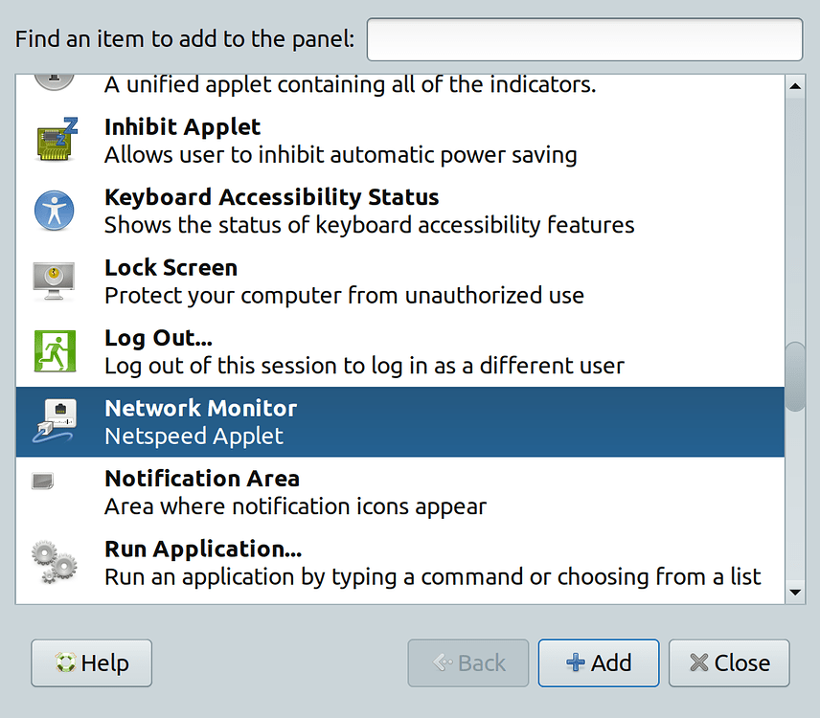820x718 pixels.
Task: Click the greyed-out Back button
Action: pyautogui.click(x=468, y=662)
